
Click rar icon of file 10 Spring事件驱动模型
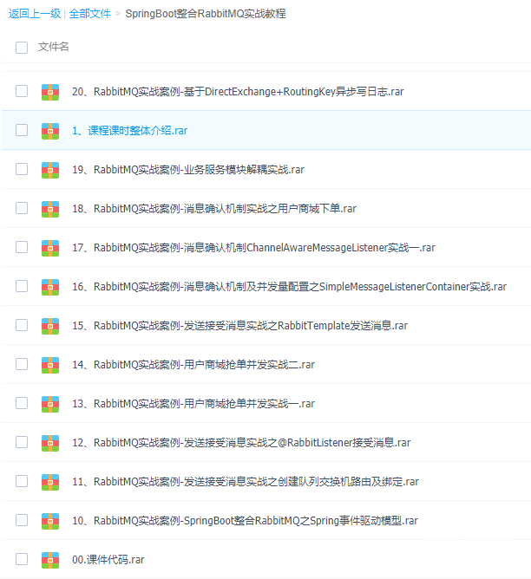tap(50, 521)
